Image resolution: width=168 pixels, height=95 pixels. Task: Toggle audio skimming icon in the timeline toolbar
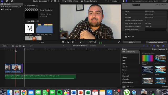point(147,46)
